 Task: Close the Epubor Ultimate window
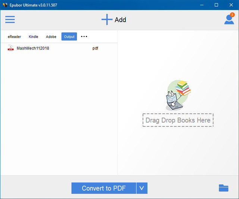[x=232, y=5]
